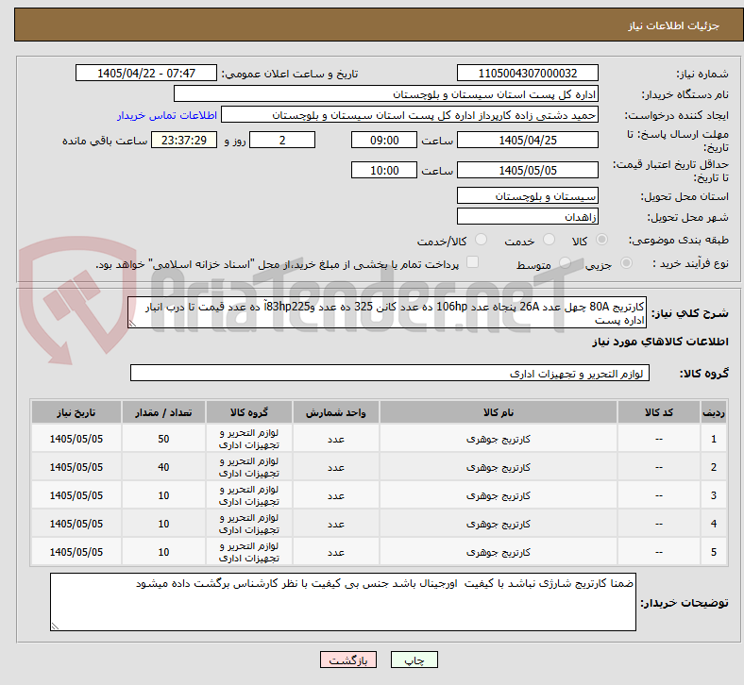The image size is (744, 685).
Task: Click the delivery city field زاهدان
Action: [528, 216]
